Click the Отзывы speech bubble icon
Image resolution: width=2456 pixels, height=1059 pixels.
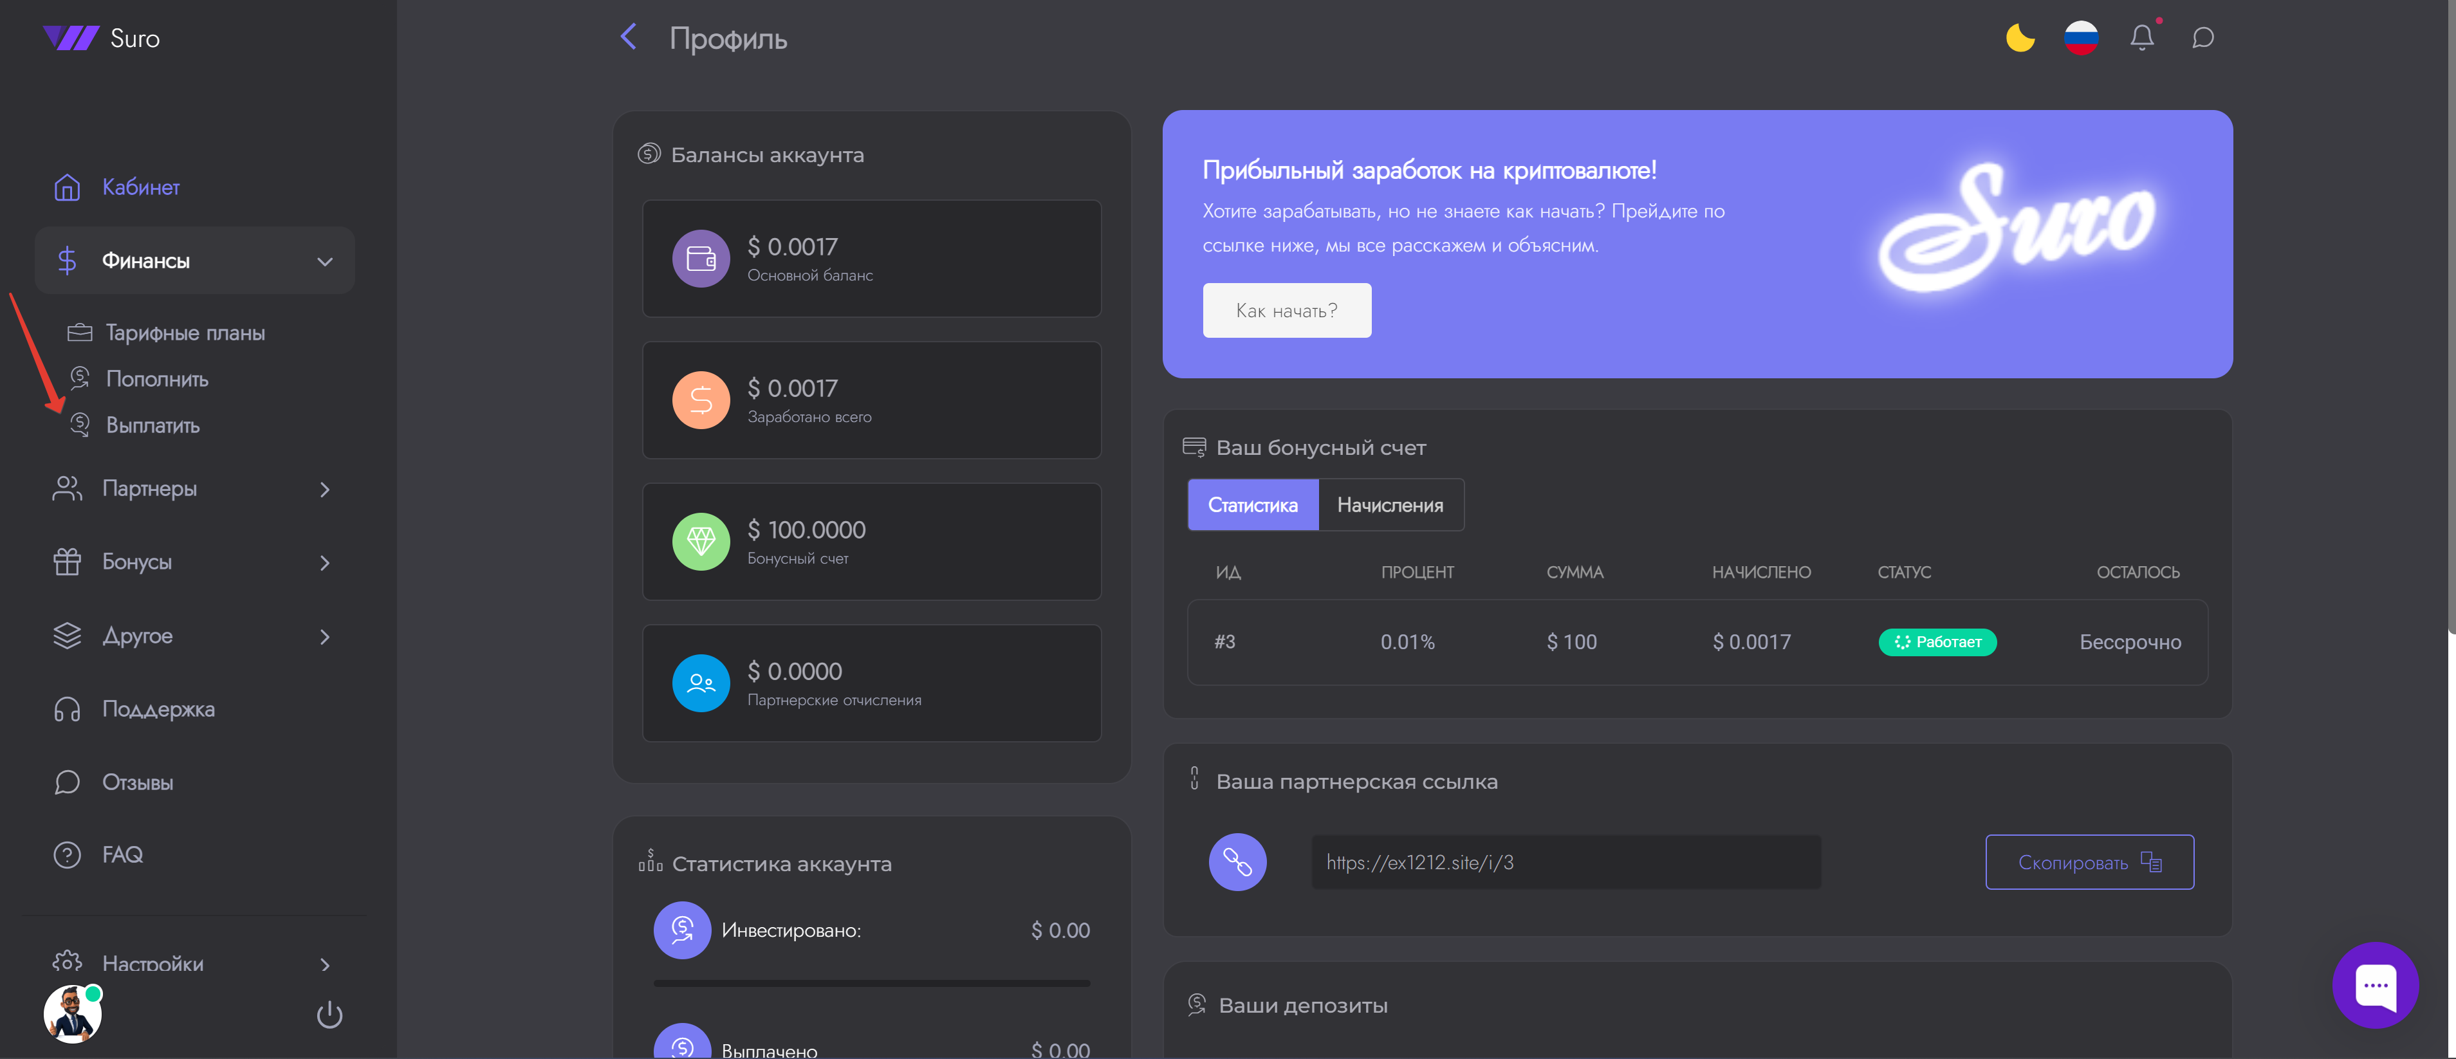coord(67,782)
